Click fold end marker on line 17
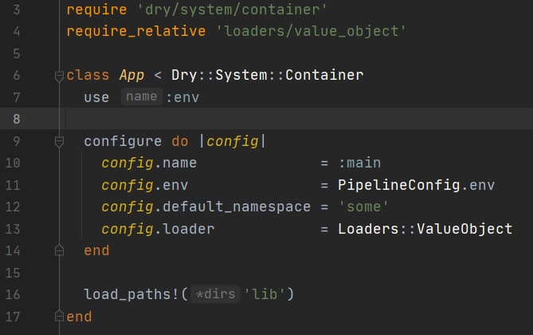 point(59,317)
